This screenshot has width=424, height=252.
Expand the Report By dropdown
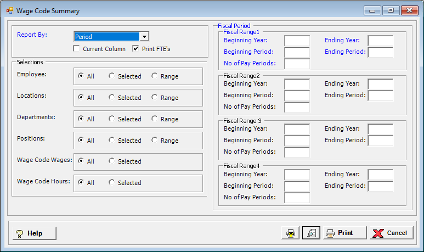pyautogui.click(x=144, y=37)
